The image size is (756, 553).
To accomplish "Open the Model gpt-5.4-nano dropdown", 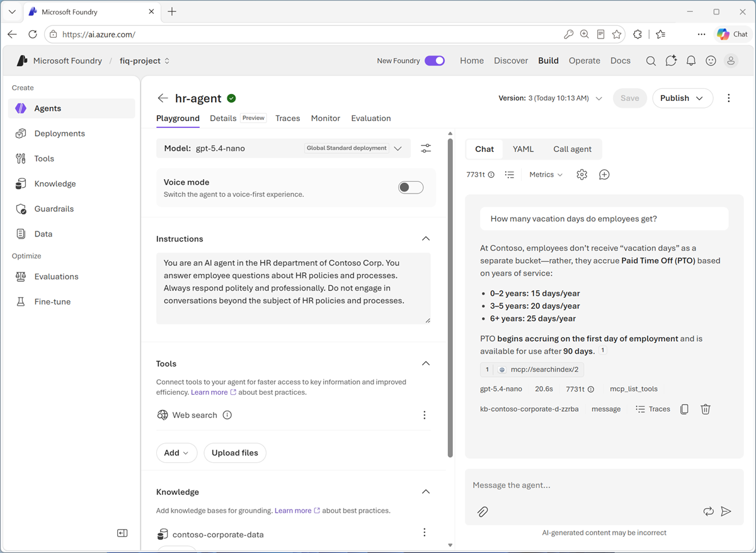I will [283, 148].
